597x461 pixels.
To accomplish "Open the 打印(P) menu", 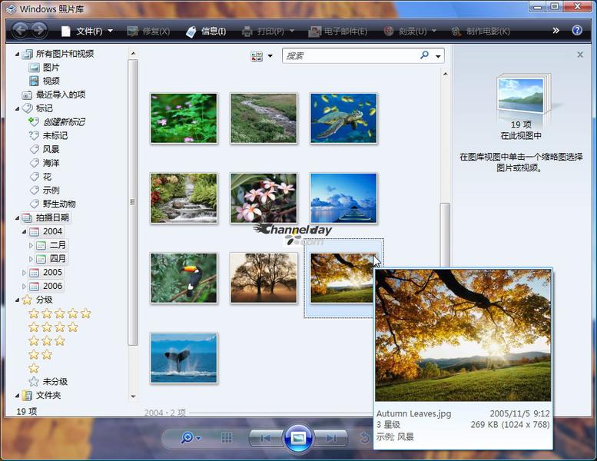I will tap(268, 32).
